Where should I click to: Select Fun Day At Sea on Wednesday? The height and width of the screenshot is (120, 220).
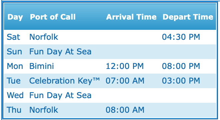[60, 95]
